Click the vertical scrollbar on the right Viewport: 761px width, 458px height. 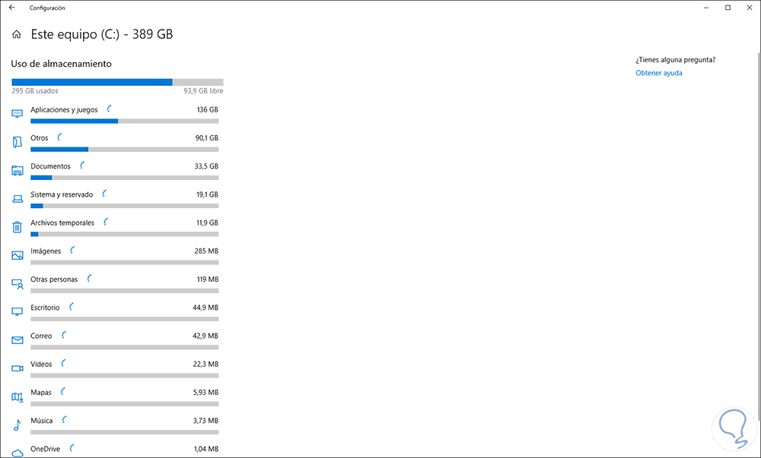point(756,228)
